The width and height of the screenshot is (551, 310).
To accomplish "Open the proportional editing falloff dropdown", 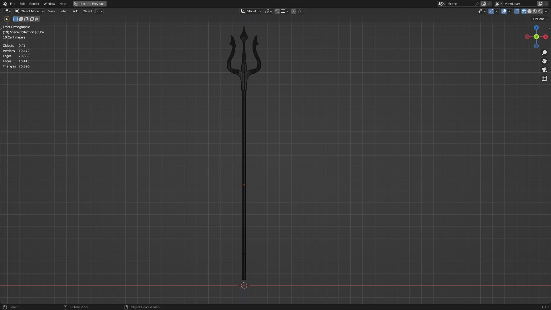I will [x=301, y=11].
